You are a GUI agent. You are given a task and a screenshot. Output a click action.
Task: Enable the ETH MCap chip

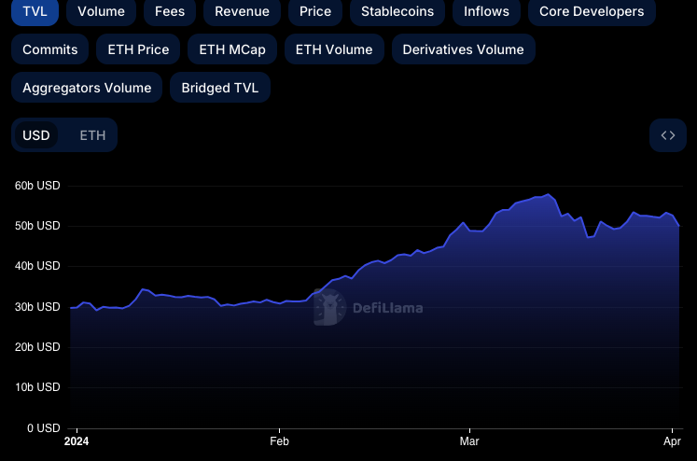(232, 49)
